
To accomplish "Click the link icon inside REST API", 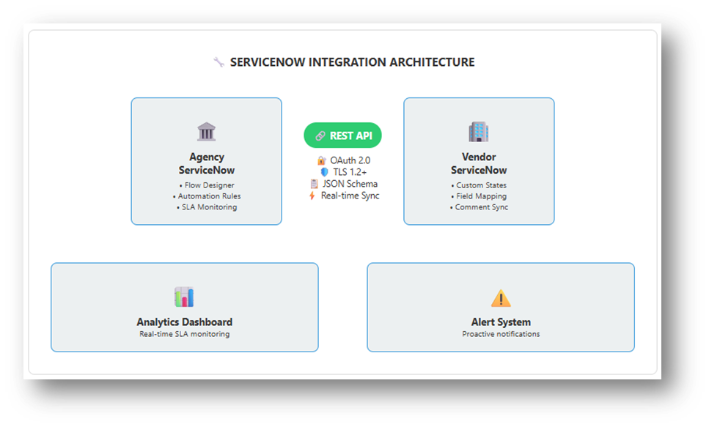I will [320, 135].
